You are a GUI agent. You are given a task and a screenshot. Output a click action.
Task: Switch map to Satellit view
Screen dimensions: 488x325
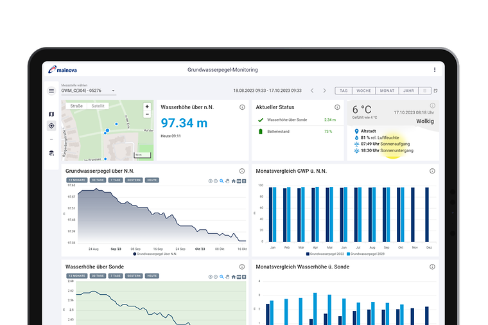click(98, 106)
